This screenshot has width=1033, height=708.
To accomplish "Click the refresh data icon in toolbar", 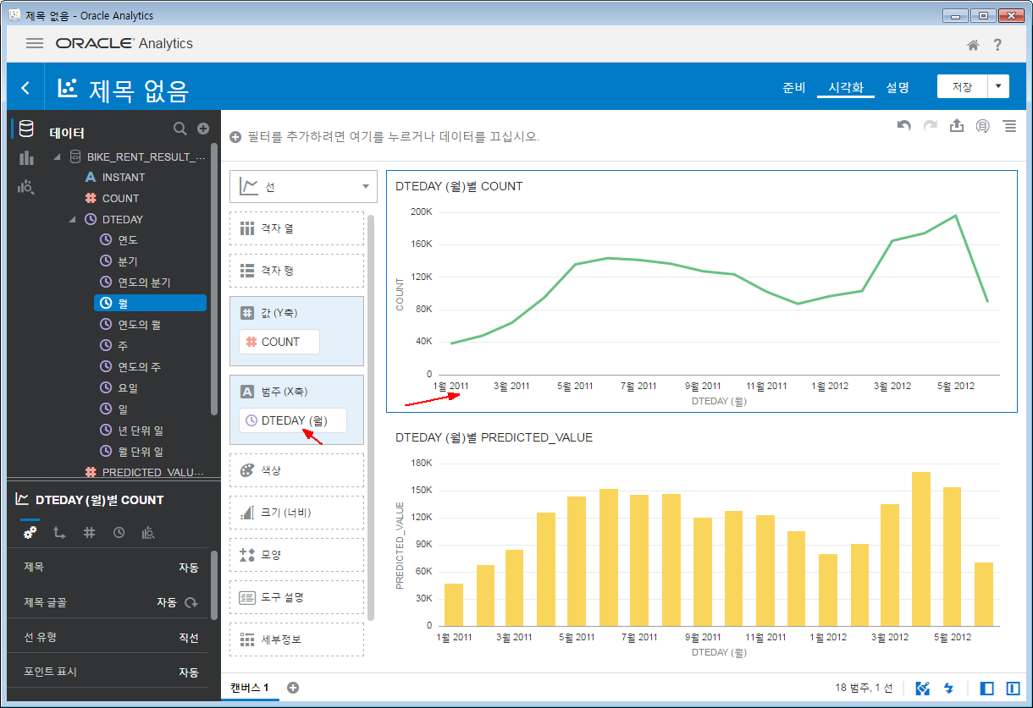I will (x=983, y=126).
